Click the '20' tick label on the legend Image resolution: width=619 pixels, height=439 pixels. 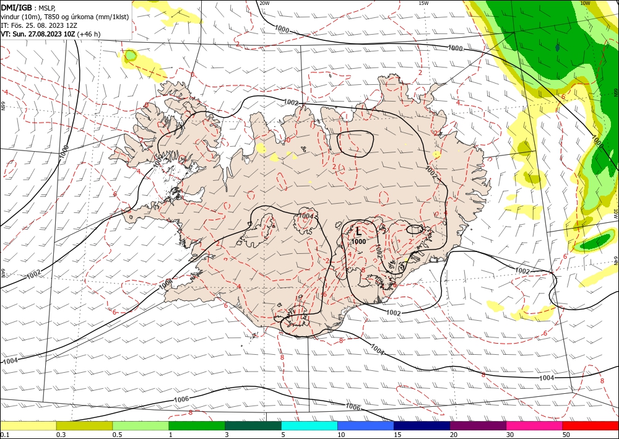(454, 435)
